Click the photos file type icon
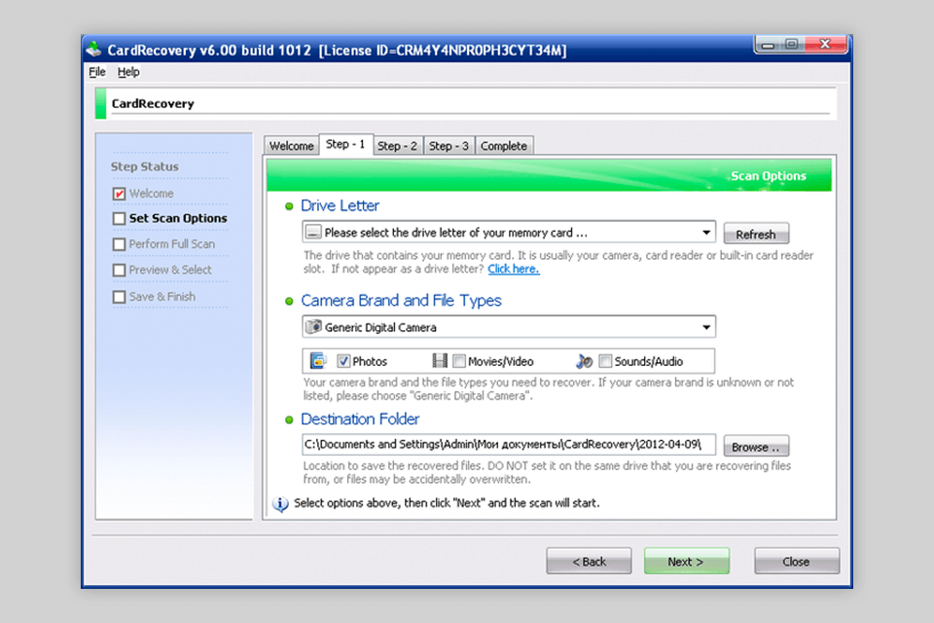This screenshot has width=934, height=623. [318, 361]
